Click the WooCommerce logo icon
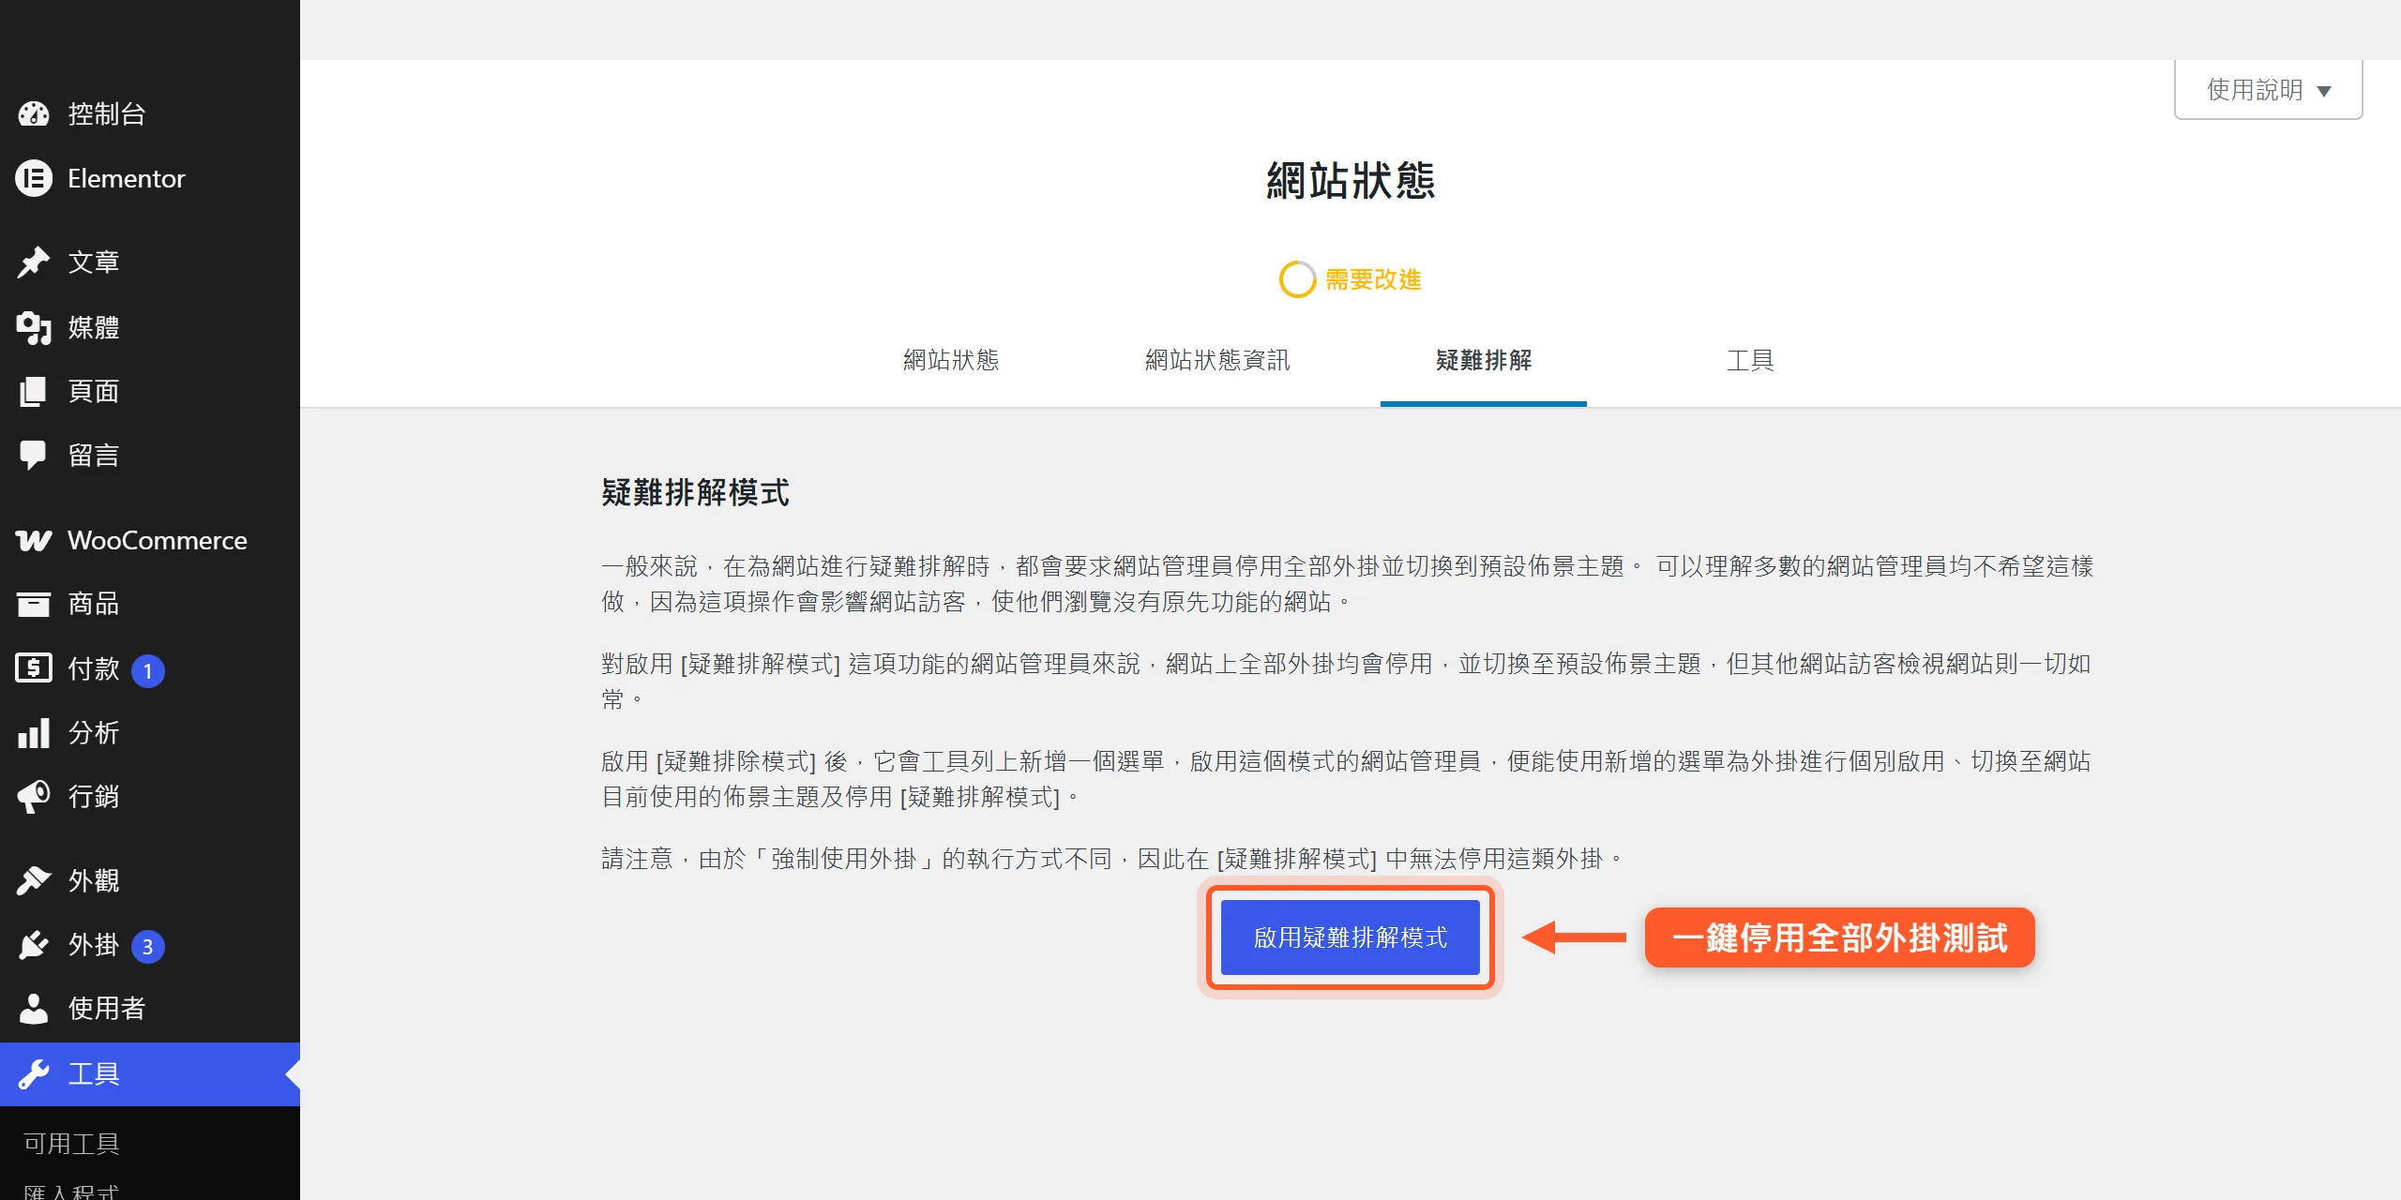Screen dimensions: 2401x1200 point(34,540)
